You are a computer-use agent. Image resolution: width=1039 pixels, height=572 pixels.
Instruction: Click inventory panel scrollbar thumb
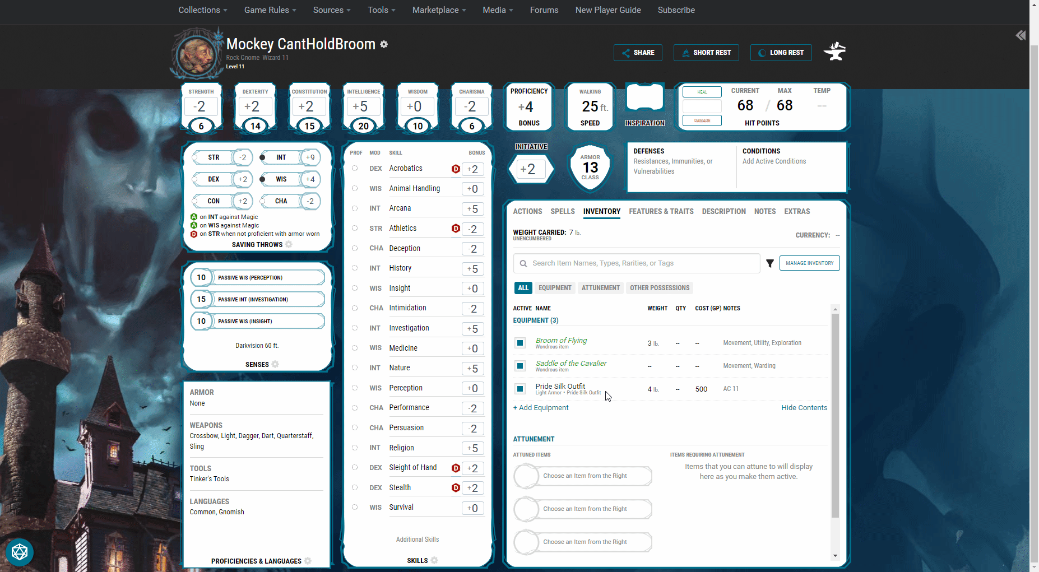[x=835, y=415]
